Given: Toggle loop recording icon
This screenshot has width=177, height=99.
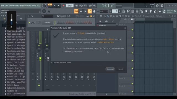Looking at the screenshot, I should (95, 5).
